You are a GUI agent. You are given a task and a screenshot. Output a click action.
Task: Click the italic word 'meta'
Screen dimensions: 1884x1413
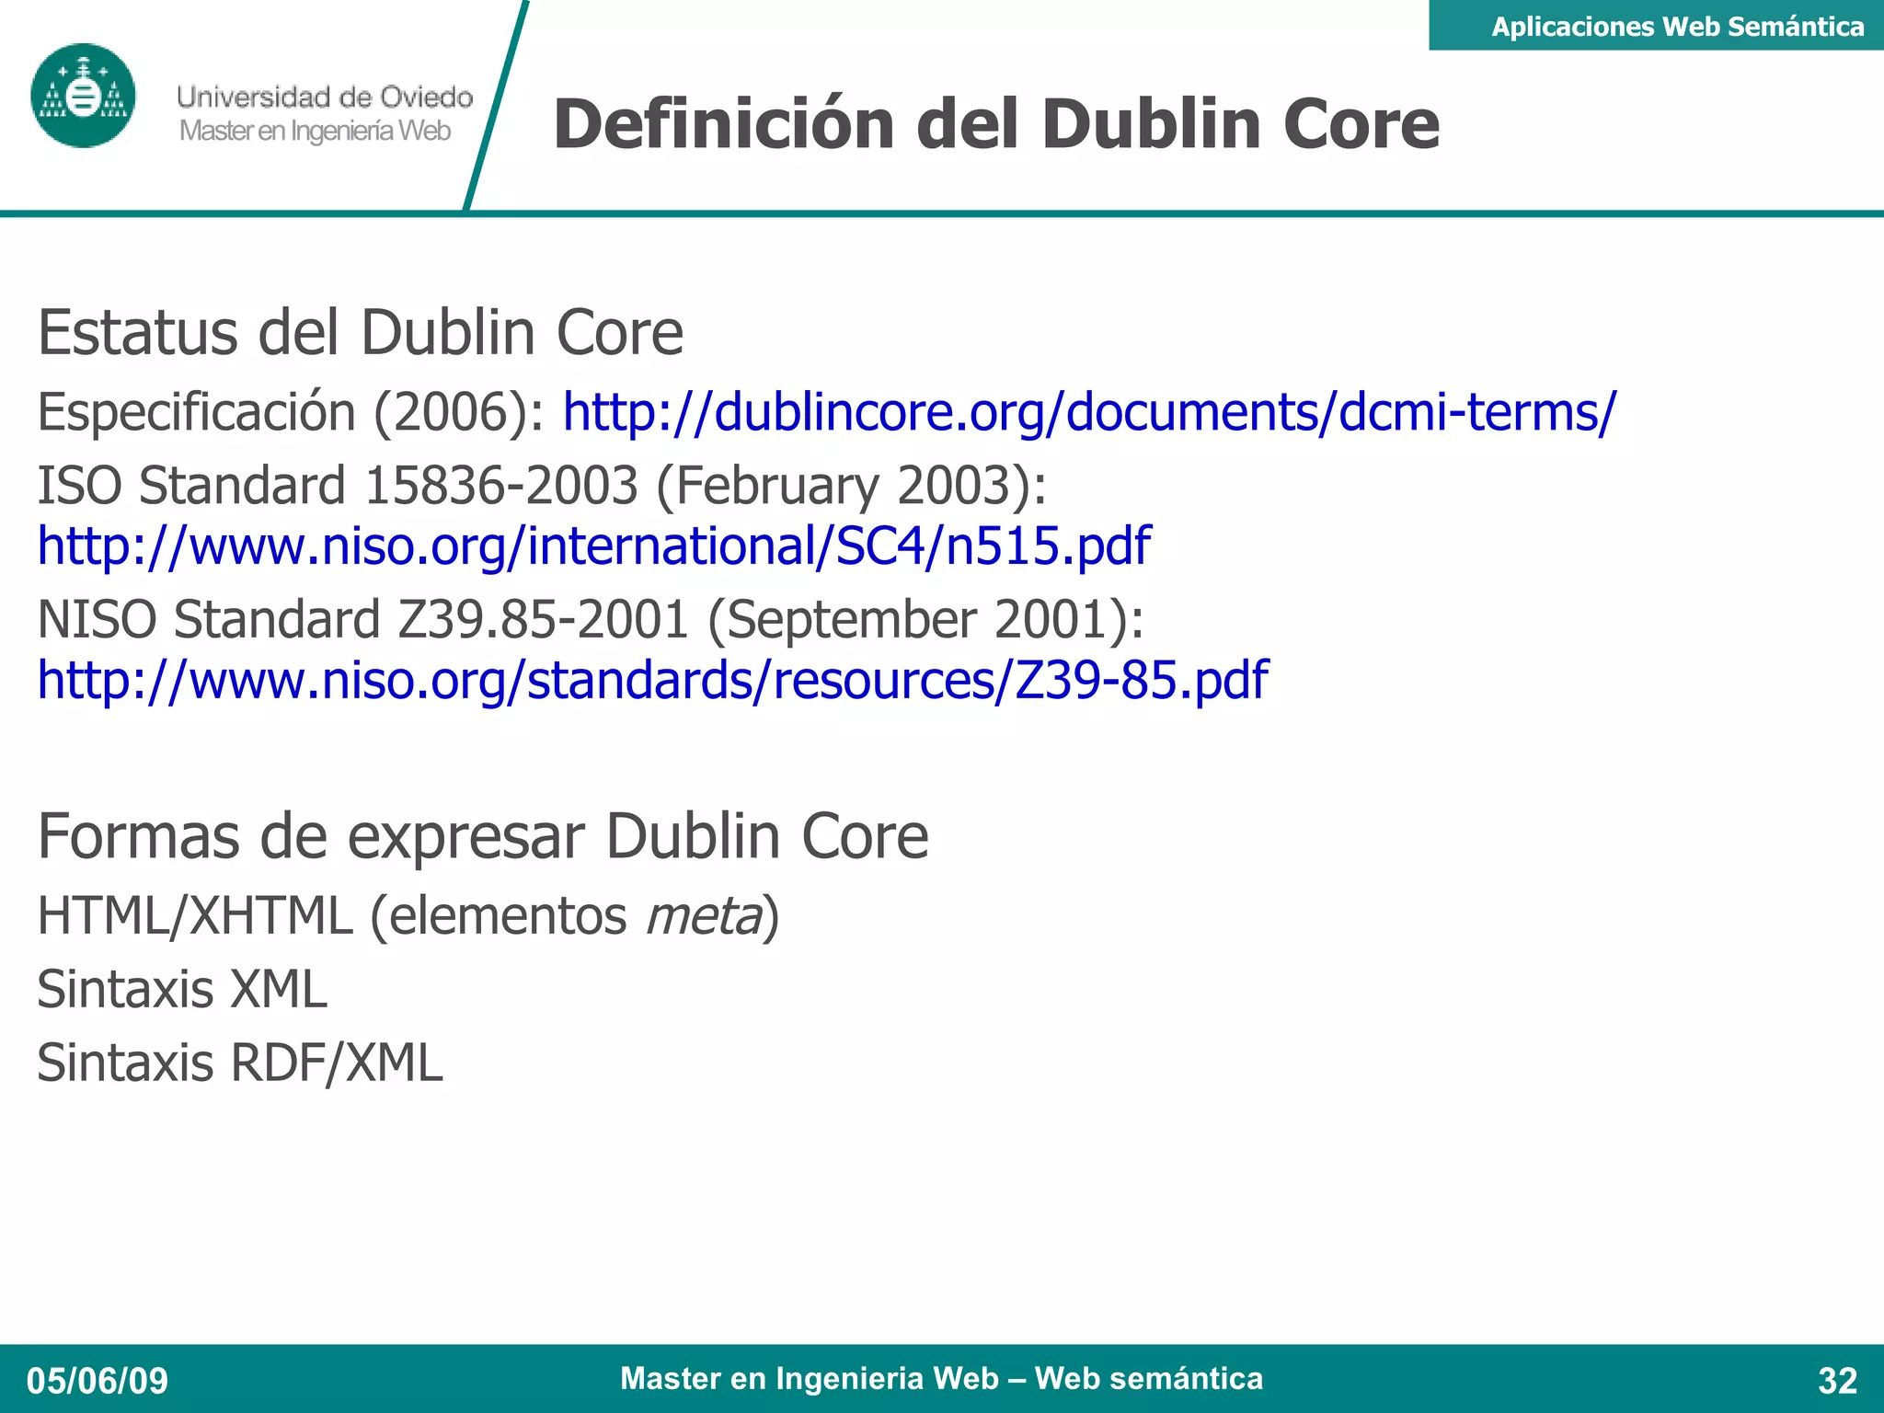point(704,916)
